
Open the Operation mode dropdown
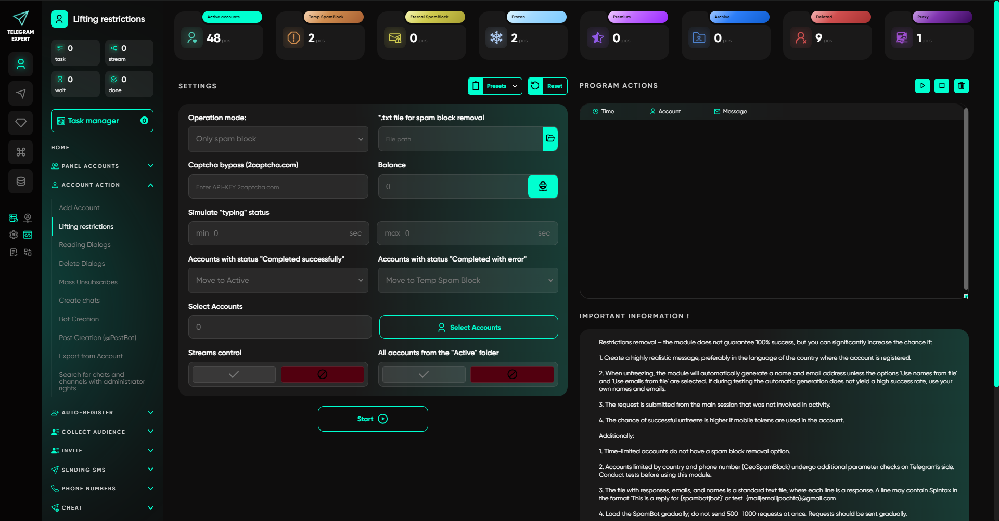pos(278,139)
